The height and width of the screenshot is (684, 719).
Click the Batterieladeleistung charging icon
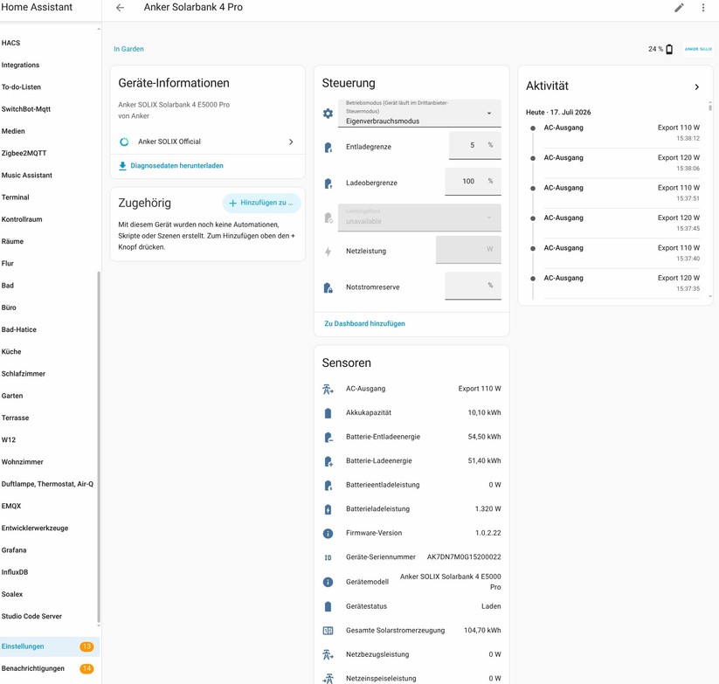[328, 509]
